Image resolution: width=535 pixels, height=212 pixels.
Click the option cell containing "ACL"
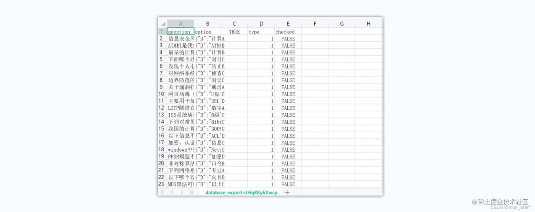[208, 136]
